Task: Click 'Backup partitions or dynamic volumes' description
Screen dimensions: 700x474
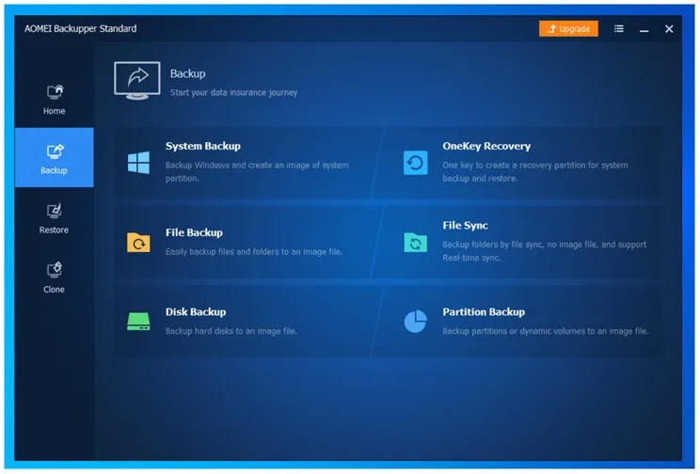Action: pos(546,331)
